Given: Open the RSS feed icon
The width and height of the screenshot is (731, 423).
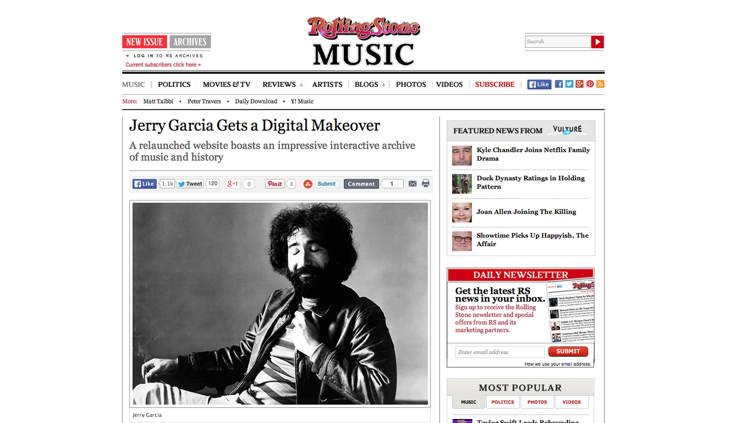Looking at the screenshot, I should [600, 84].
